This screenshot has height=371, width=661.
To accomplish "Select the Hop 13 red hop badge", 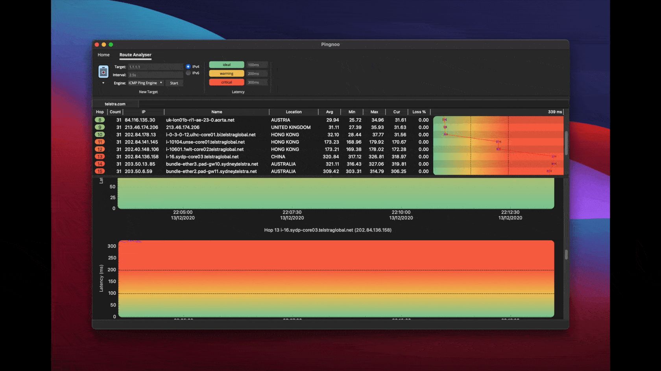I will click(x=100, y=157).
